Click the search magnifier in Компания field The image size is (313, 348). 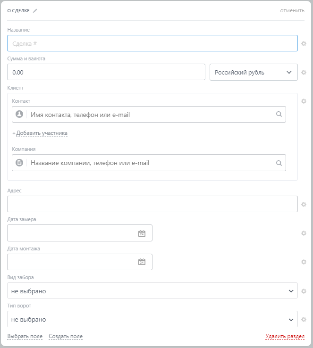[x=279, y=163]
